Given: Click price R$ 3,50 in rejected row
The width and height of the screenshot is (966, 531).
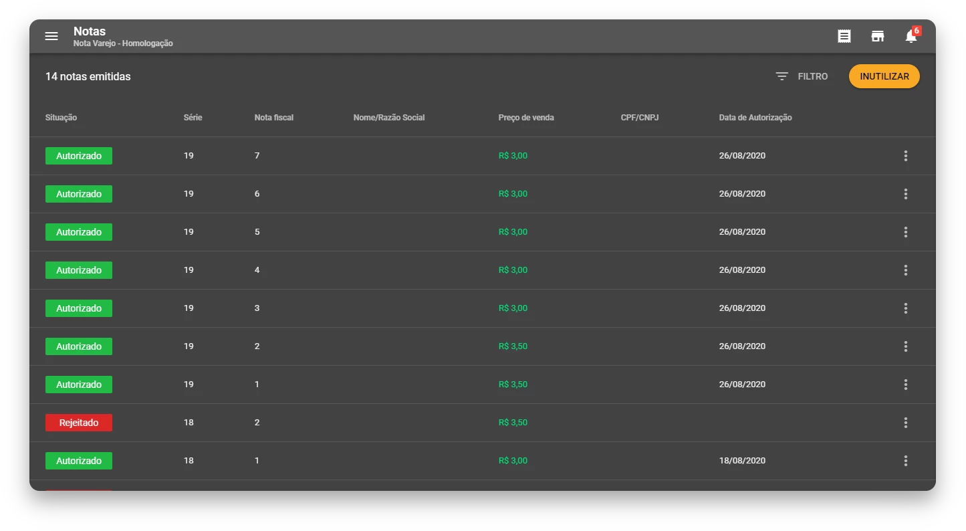Looking at the screenshot, I should coord(513,423).
